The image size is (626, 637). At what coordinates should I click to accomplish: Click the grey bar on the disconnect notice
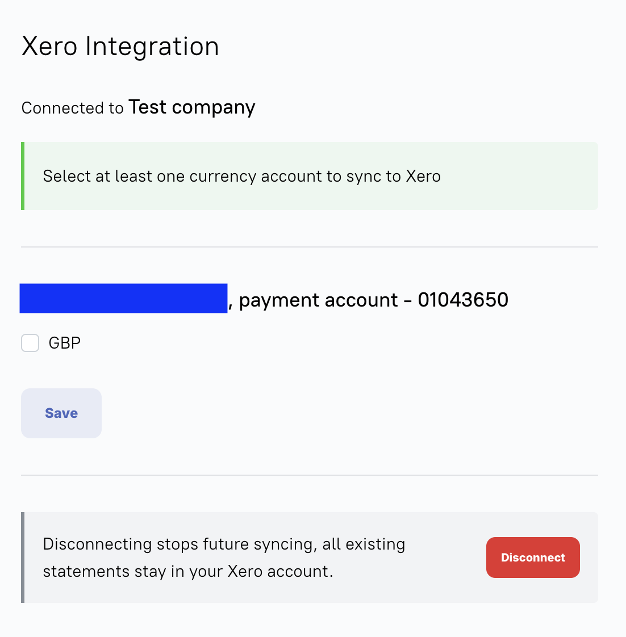pos(23,558)
